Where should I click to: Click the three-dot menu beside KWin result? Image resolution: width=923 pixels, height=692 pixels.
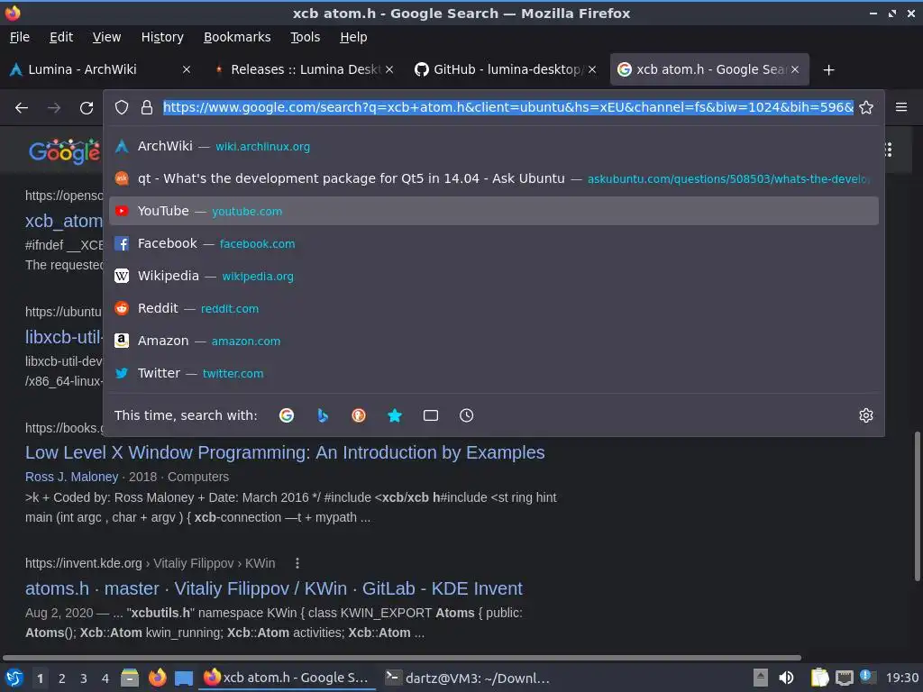pos(297,563)
